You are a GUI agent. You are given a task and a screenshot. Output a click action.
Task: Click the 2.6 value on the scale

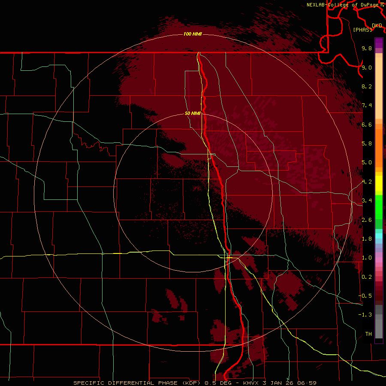click(367, 220)
